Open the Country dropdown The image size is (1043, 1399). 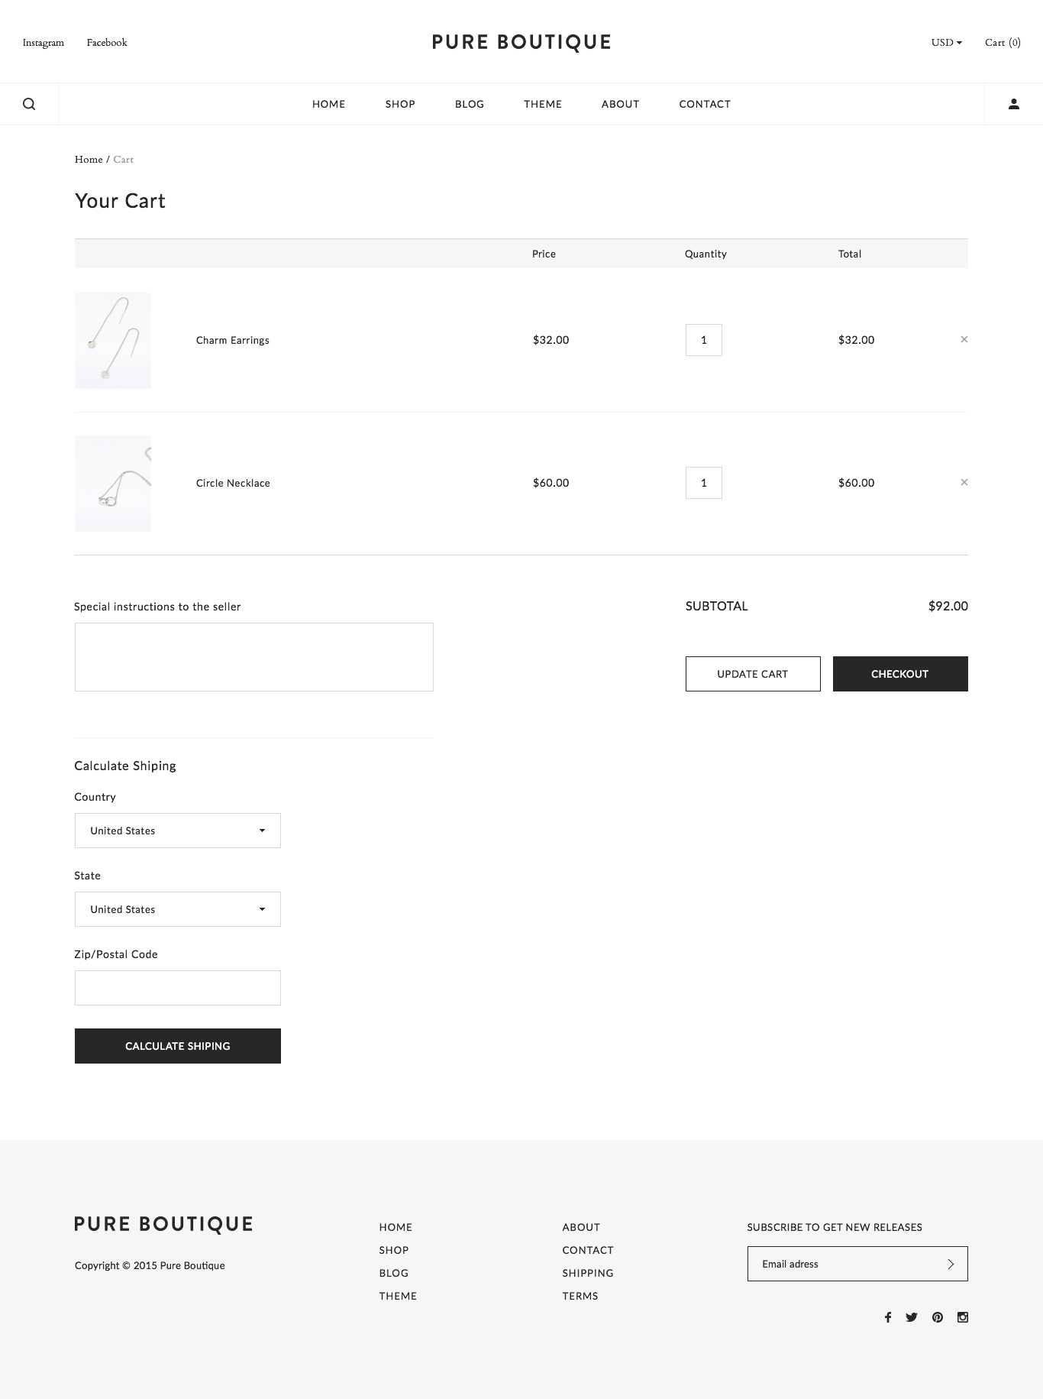[x=178, y=831]
